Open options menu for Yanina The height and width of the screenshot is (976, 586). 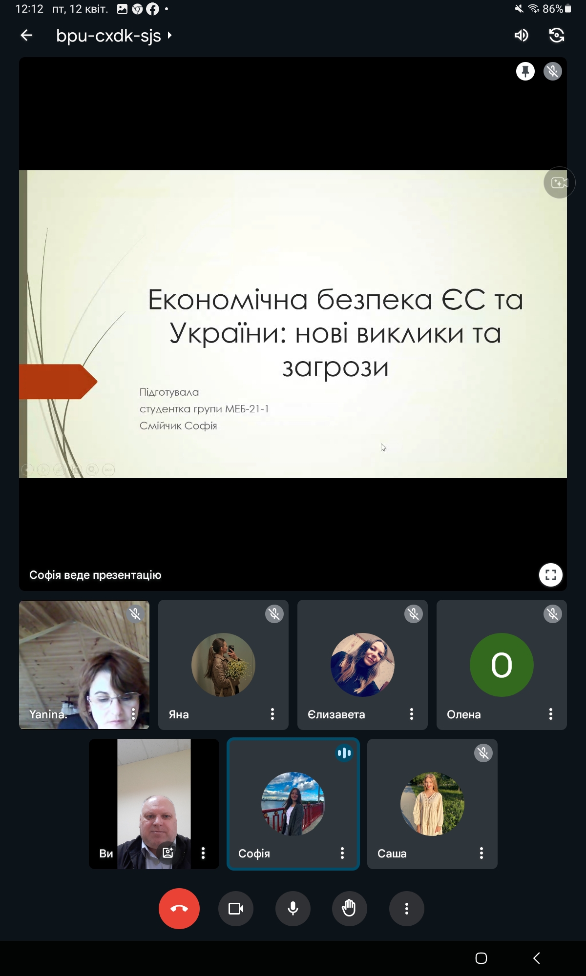pos(133,714)
